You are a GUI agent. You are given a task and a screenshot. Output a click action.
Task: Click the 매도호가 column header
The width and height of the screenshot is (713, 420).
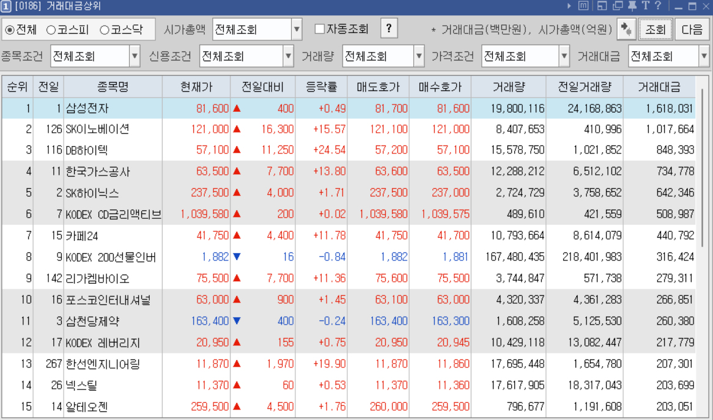(x=378, y=86)
